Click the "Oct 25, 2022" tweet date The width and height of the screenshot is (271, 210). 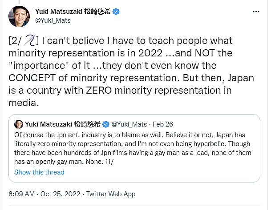point(61,194)
